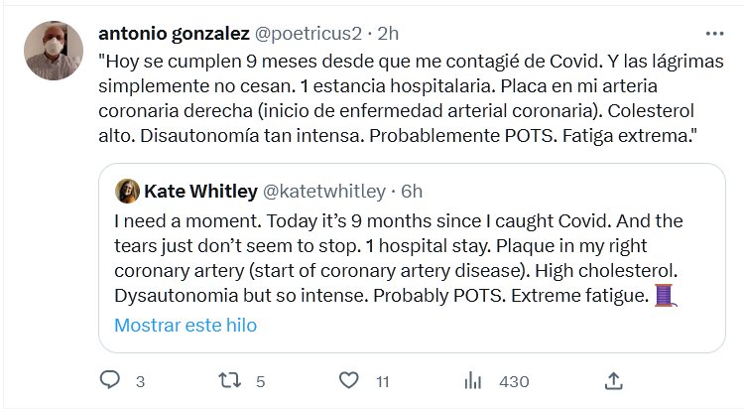This screenshot has width=744, height=409.
Task: Like the tweet with the heart icon
Action: pyautogui.click(x=349, y=380)
